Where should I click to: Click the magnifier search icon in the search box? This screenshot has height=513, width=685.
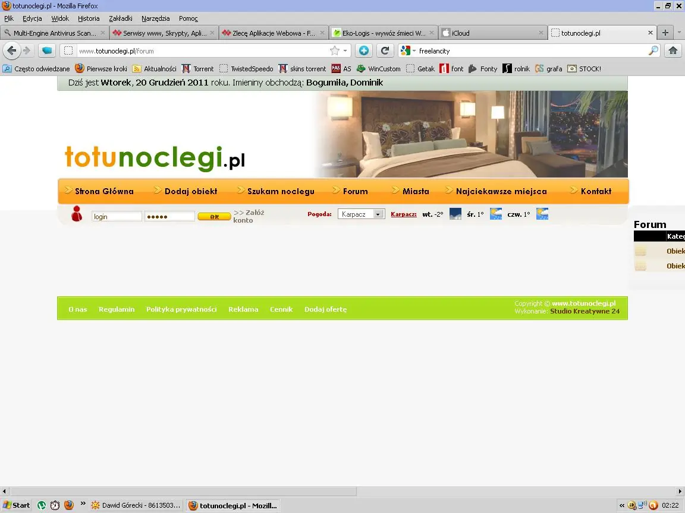click(653, 50)
